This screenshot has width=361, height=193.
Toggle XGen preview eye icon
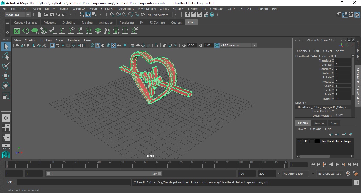pyautogui.click(x=26, y=31)
